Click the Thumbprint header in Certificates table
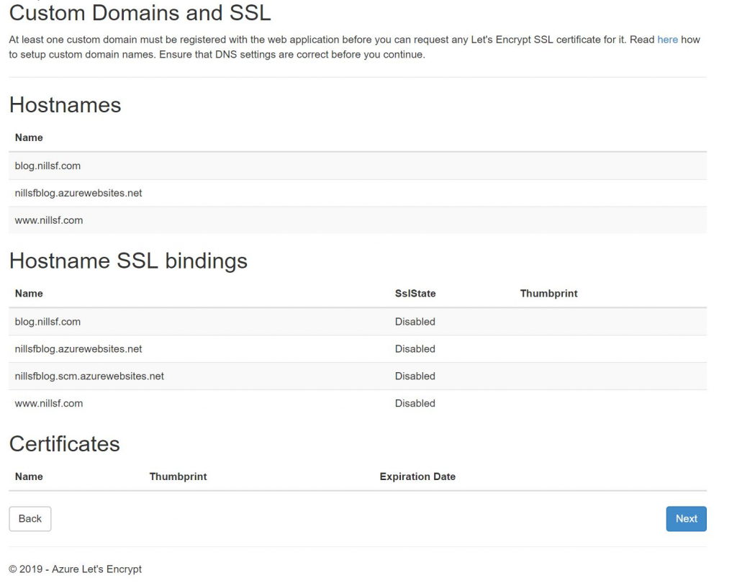The width and height of the screenshot is (737, 583). coord(178,476)
